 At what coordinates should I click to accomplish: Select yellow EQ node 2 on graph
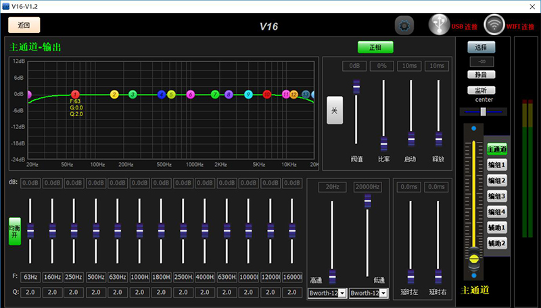[114, 95]
